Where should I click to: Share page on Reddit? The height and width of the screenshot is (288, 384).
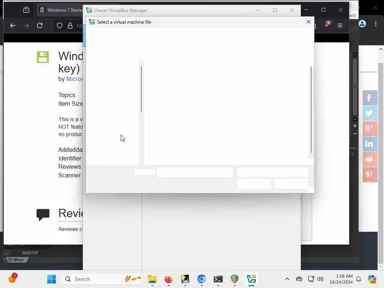tap(370, 159)
